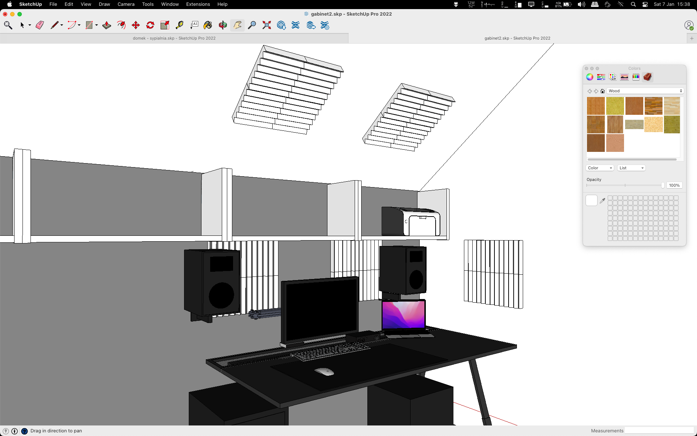Screen dimensions: 697x436
Task: Open the Draw menu
Action: click(104, 4)
